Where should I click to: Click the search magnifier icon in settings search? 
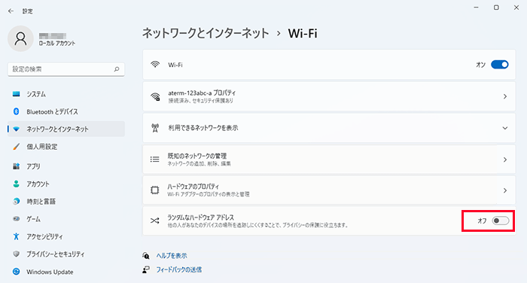pyautogui.click(x=117, y=69)
